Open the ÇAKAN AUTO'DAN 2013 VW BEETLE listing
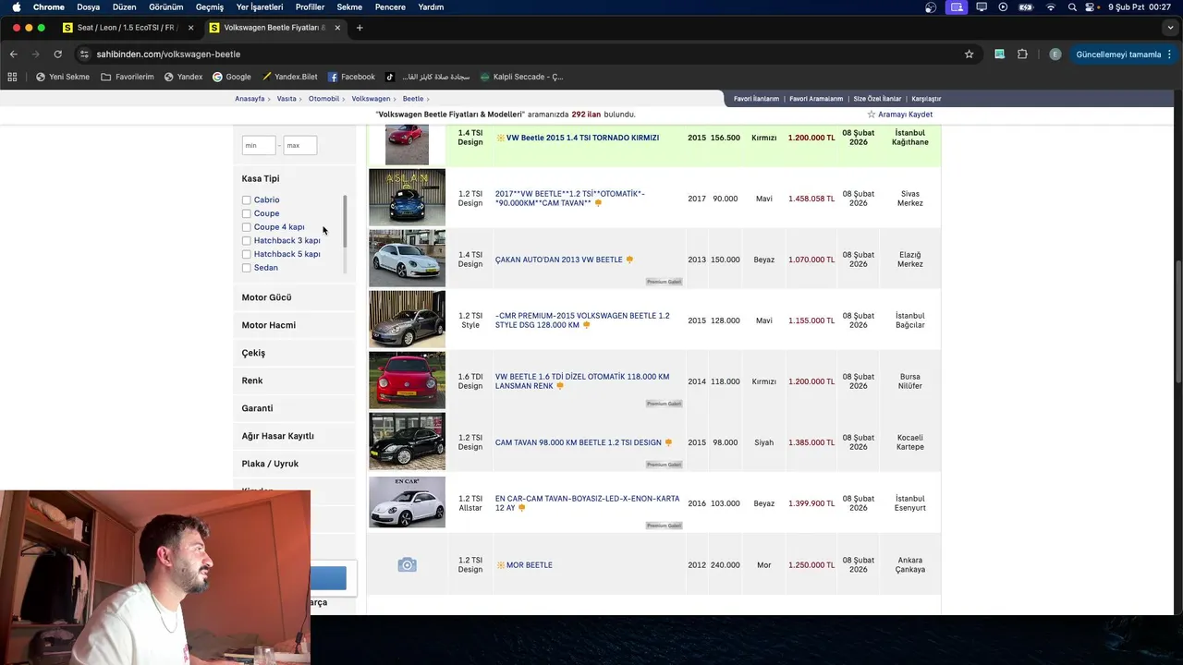 tap(559, 260)
